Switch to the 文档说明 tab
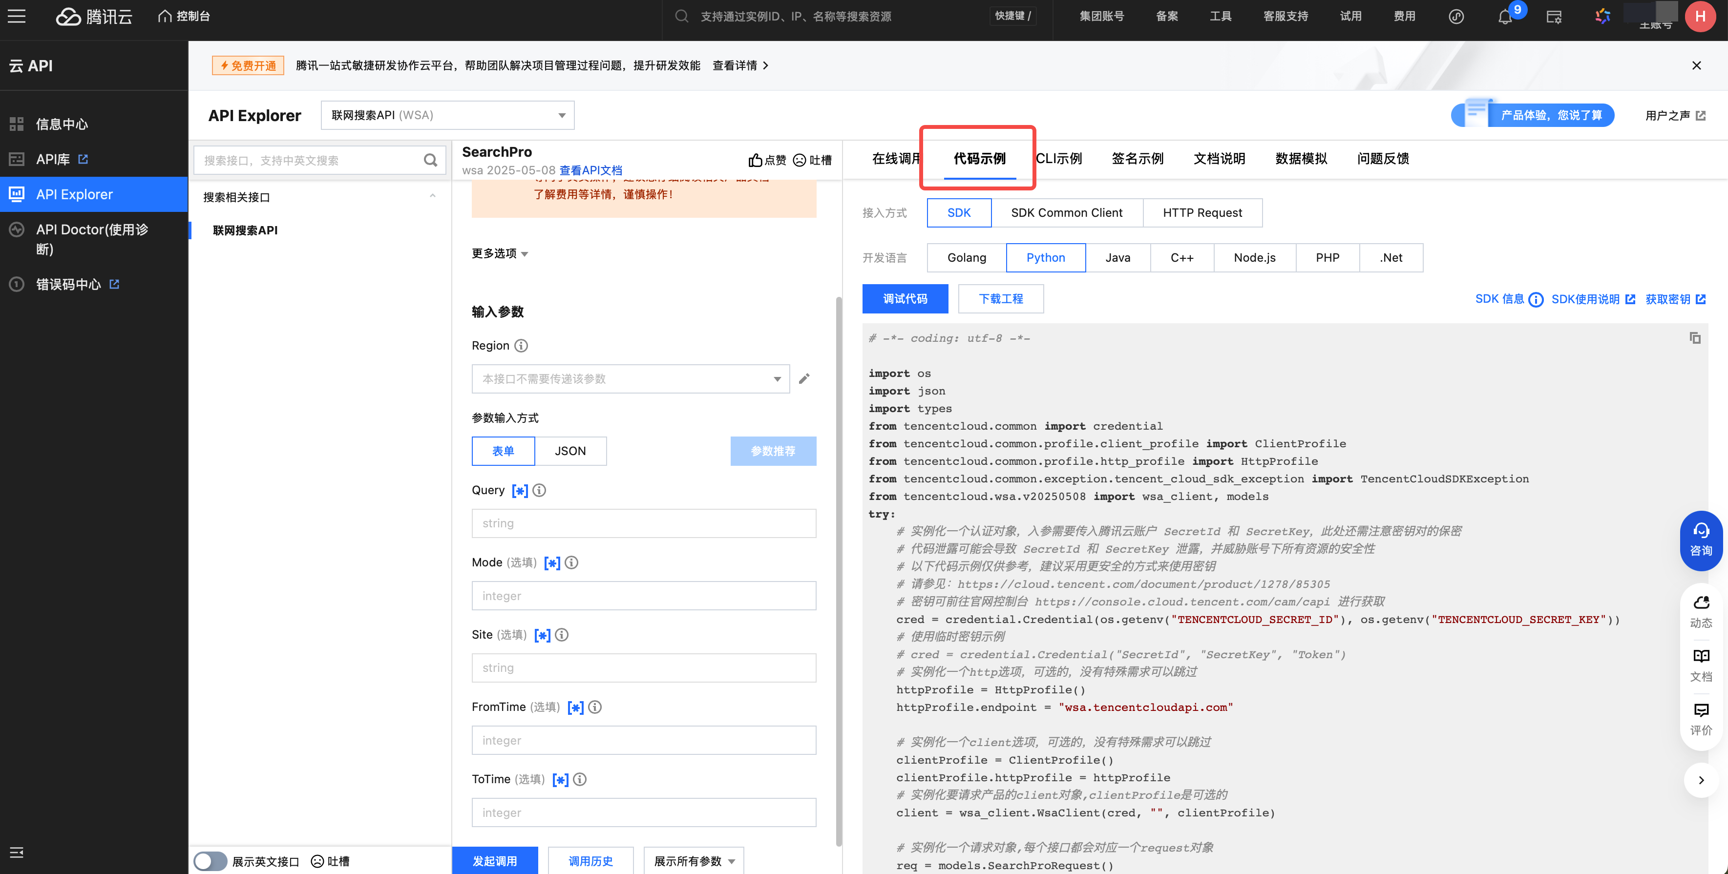 1219,159
